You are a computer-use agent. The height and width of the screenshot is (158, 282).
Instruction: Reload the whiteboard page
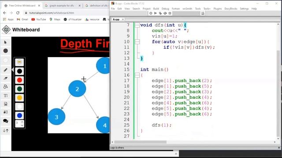tap(18, 13)
